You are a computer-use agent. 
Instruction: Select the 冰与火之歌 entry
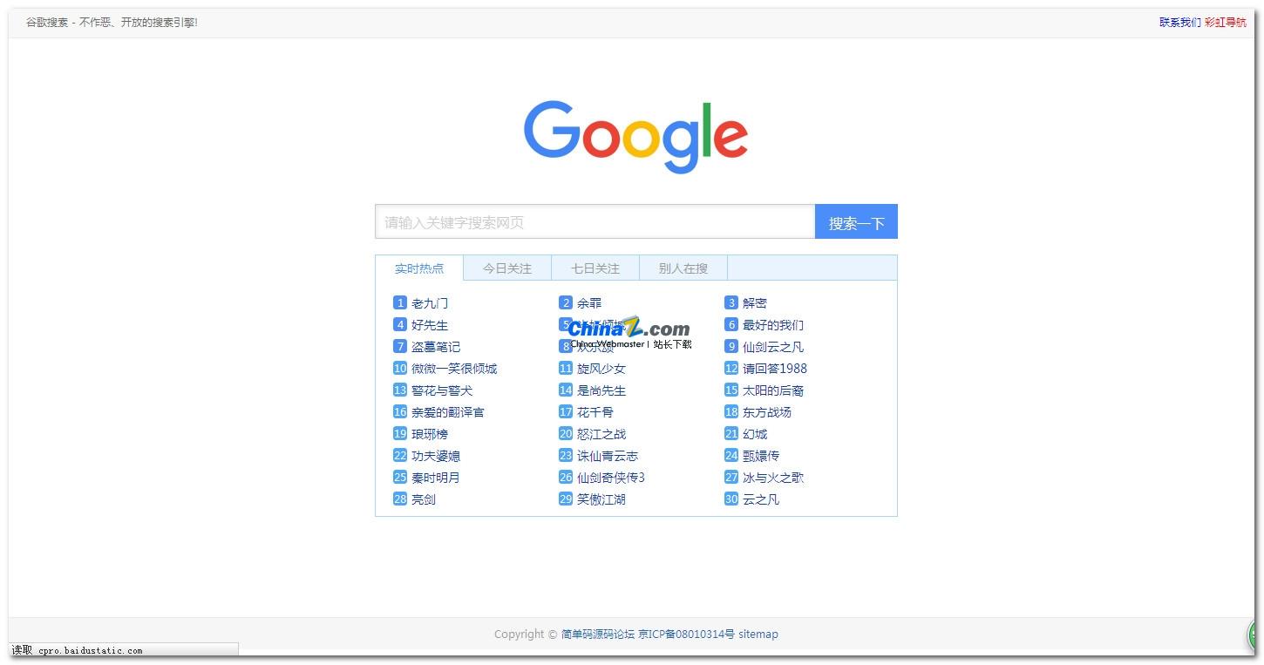(773, 478)
